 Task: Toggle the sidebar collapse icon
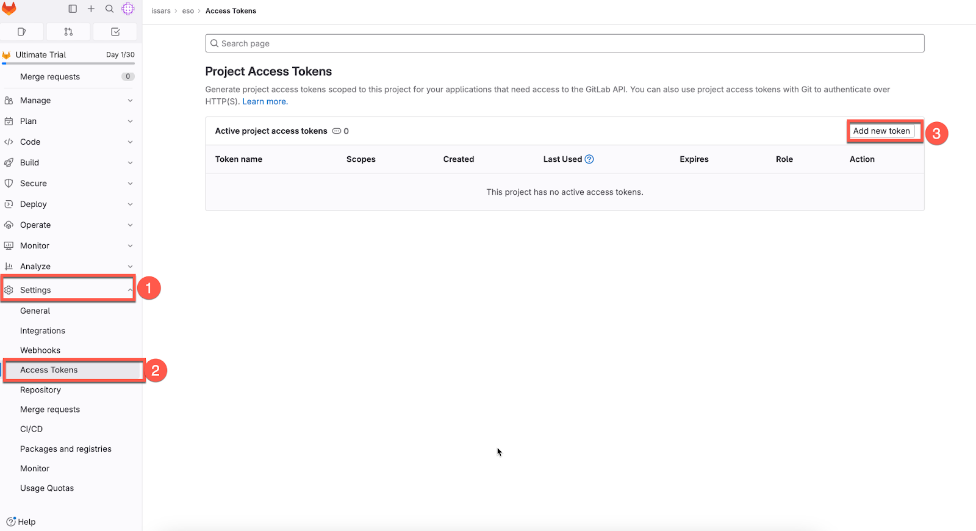[73, 9]
